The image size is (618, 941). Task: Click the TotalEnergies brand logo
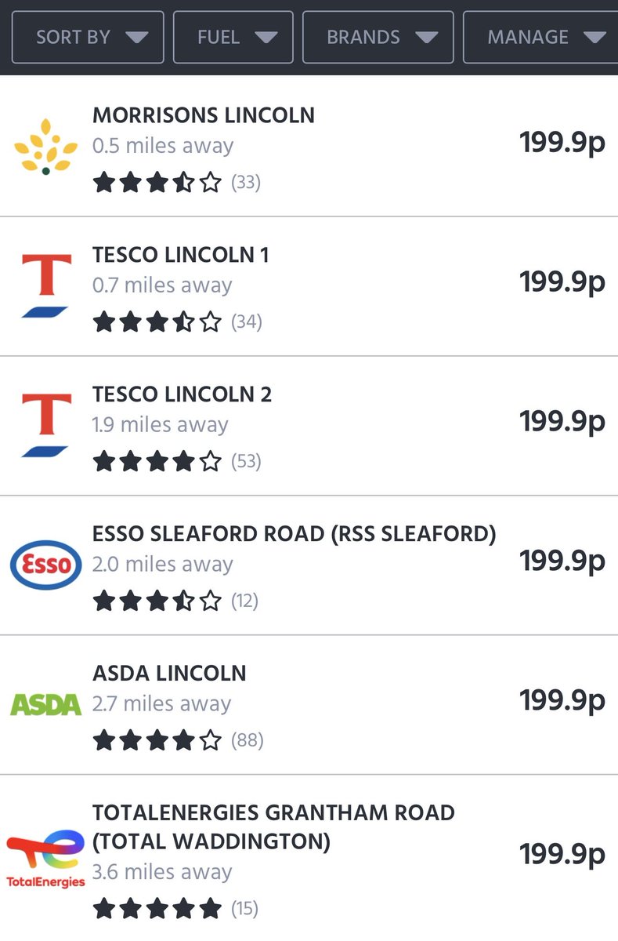click(46, 858)
